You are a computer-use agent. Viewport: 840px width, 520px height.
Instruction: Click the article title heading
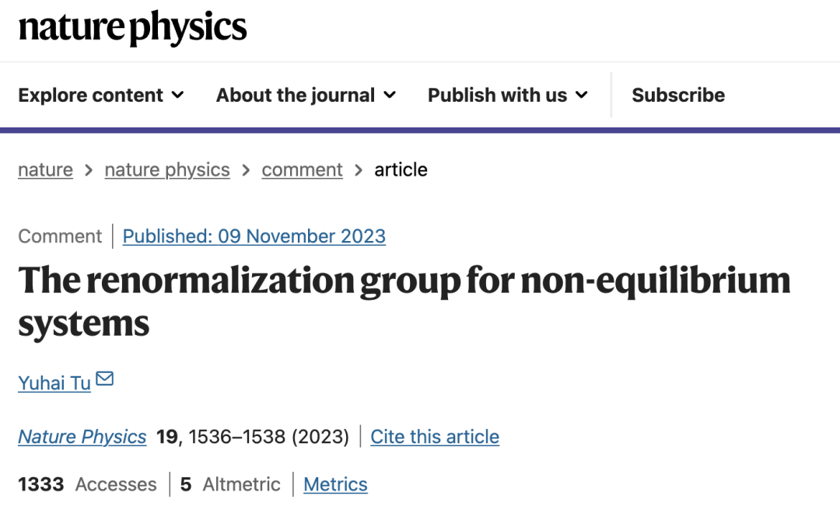click(x=404, y=300)
